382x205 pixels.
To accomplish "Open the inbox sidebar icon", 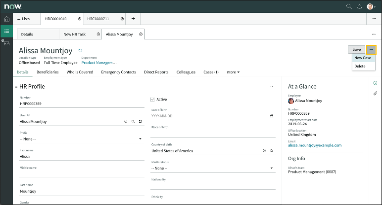I will [6, 43].
